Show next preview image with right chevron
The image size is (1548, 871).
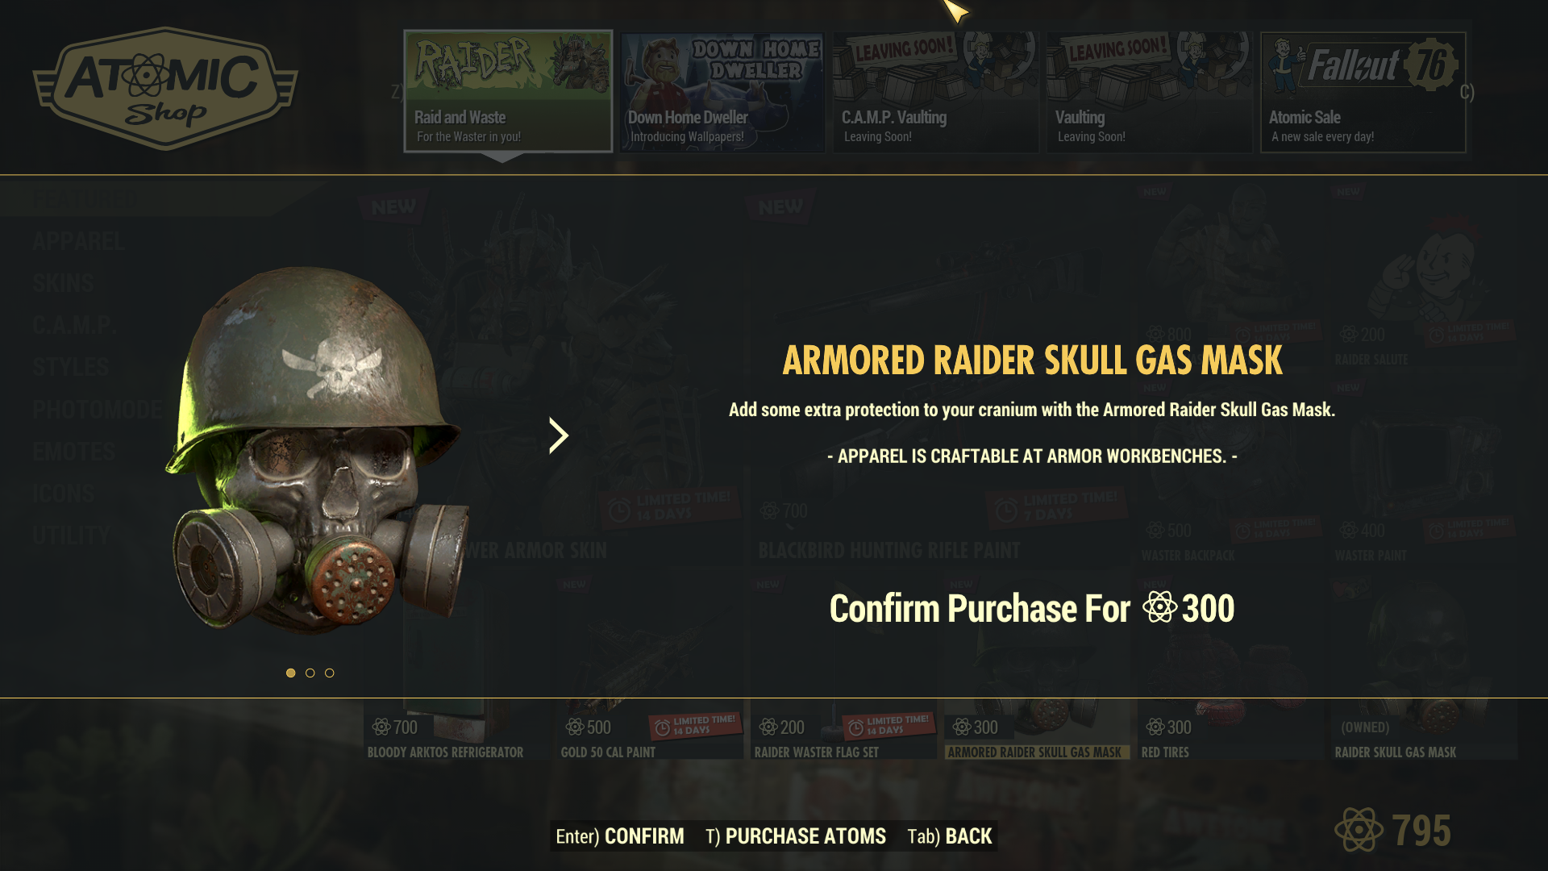pyautogui.click(x=558, y=435)
